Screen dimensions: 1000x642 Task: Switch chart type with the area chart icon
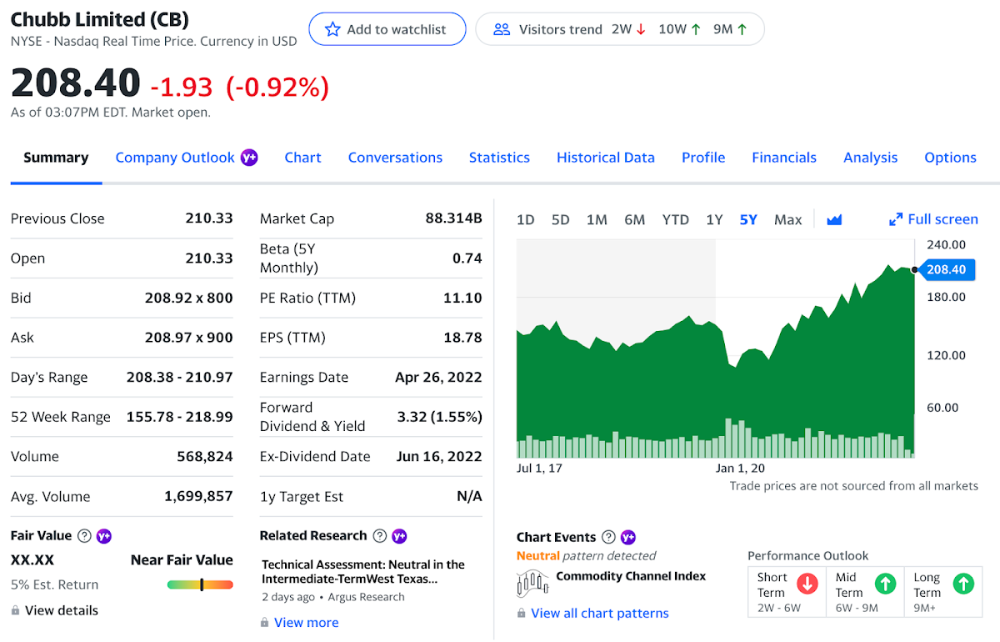[834, 219]
